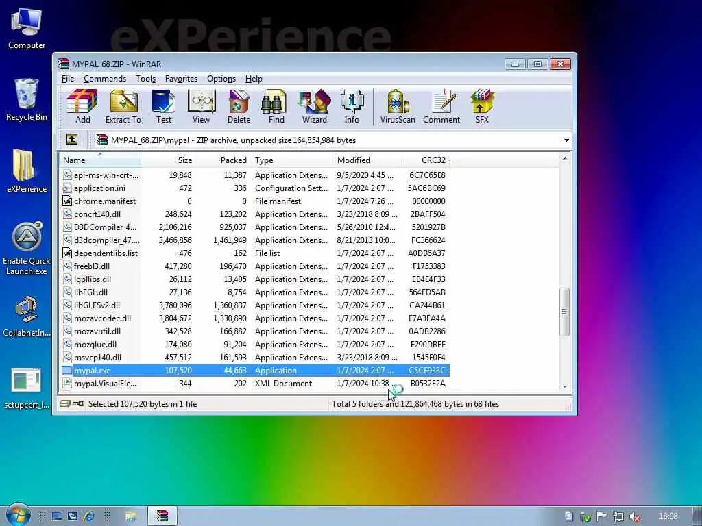Screen dimensions: 702x526
Task: Click the Show Desktop quick launch icon
Action: point(57,516)
